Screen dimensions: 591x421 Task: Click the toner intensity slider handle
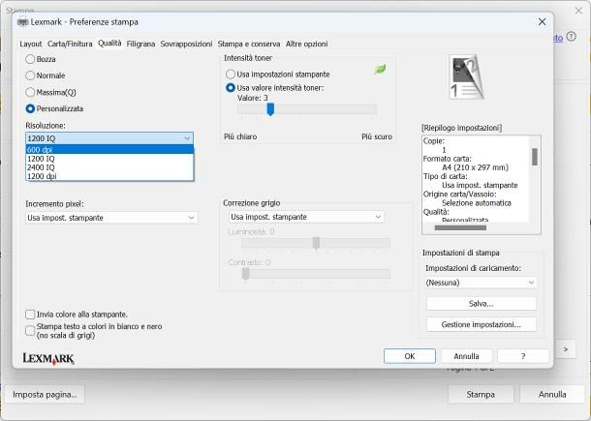tap(270, 109)
